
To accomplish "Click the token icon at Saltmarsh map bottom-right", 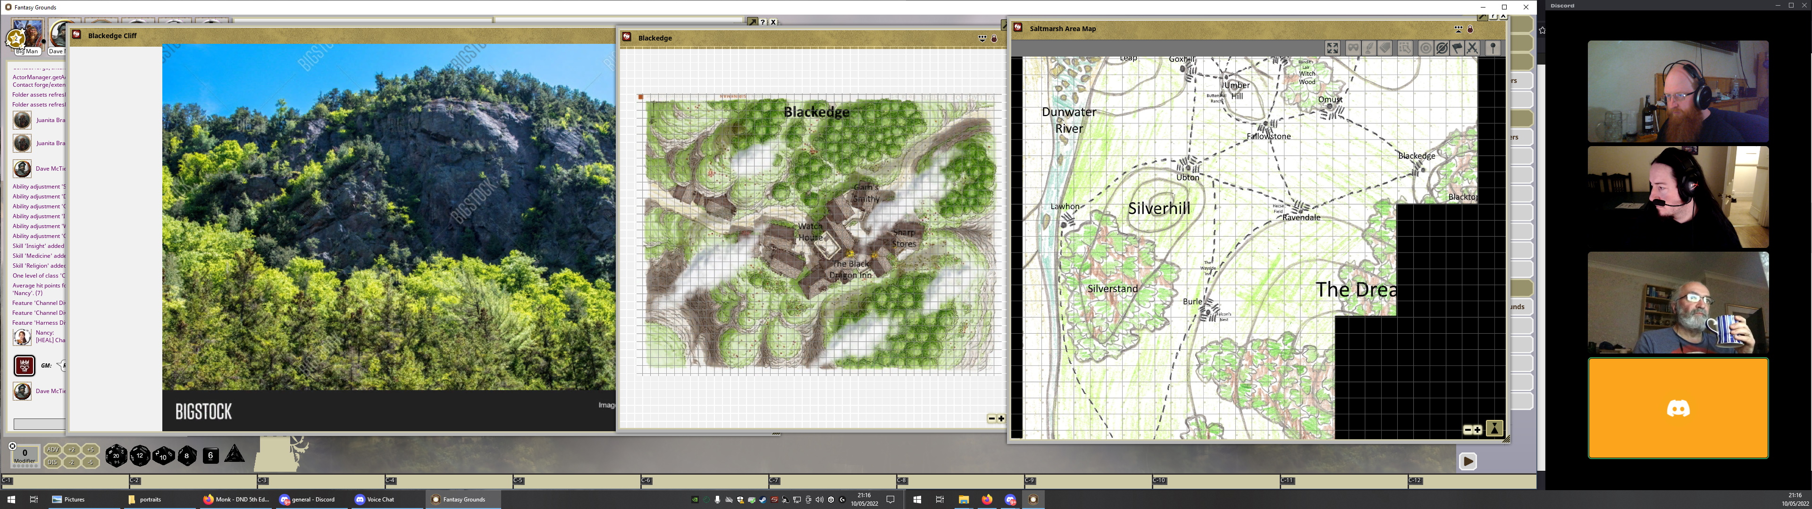I will (x=1494, y=428).
